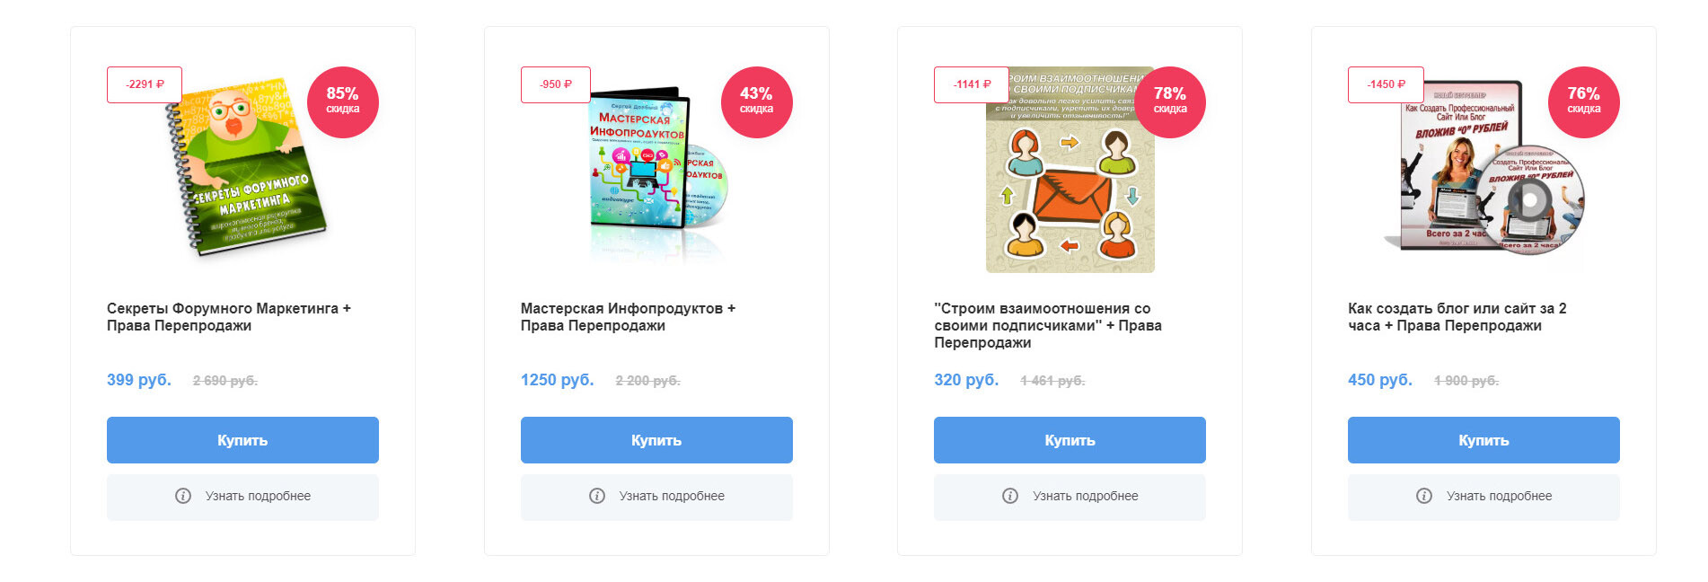
Task: Click the info icon under the Форумного Маркетинга card
Action: point(183,496)
